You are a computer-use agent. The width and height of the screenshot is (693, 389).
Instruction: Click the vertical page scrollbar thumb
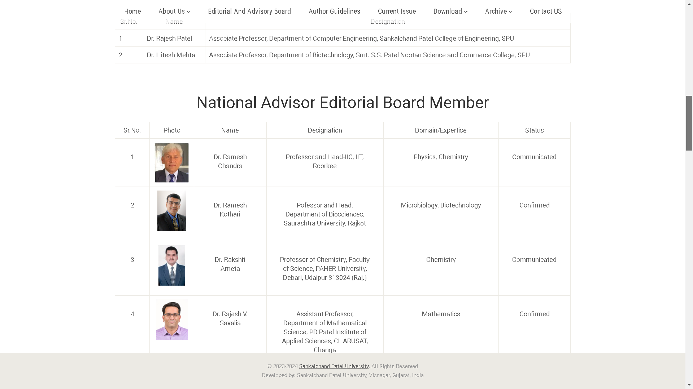pyautogui.click(x=689, y=123)
